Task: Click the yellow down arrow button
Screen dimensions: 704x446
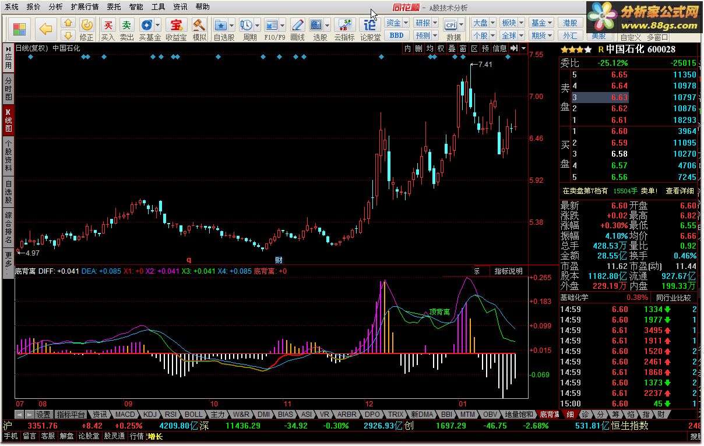Action: pyautogui.click(x=68, y=36)
